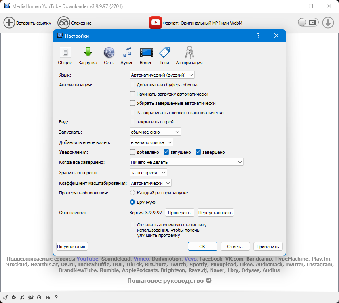Screen dimensions: 339x303
Task: Click the red YouTube format icon
Action: click(156, 23)
